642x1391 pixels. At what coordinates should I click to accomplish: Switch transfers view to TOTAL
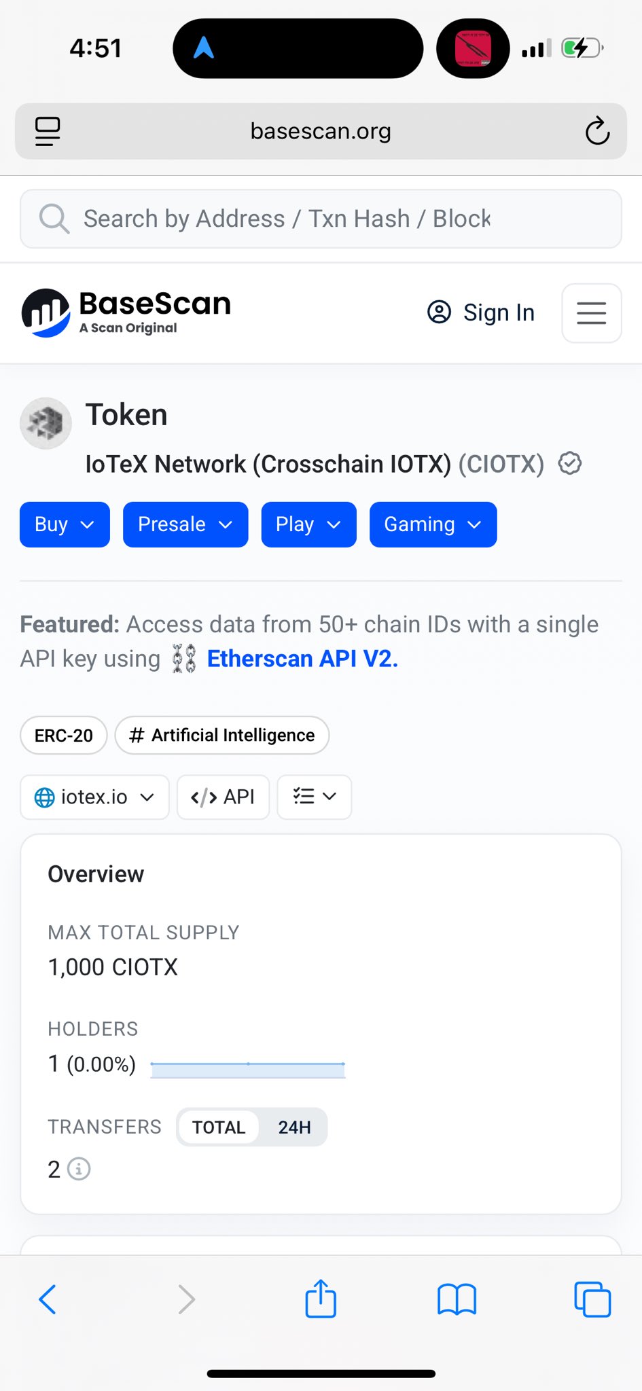pos(219,1127)
